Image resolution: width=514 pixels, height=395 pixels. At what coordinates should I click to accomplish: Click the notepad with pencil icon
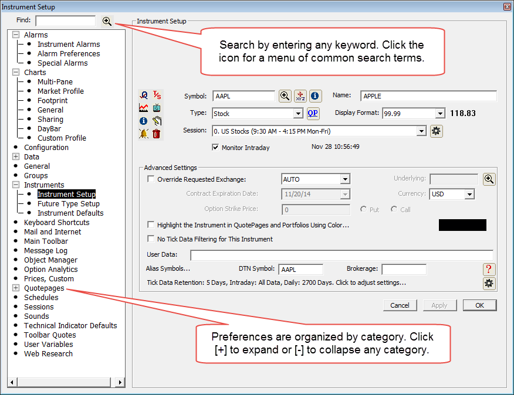tap(157, 121)
